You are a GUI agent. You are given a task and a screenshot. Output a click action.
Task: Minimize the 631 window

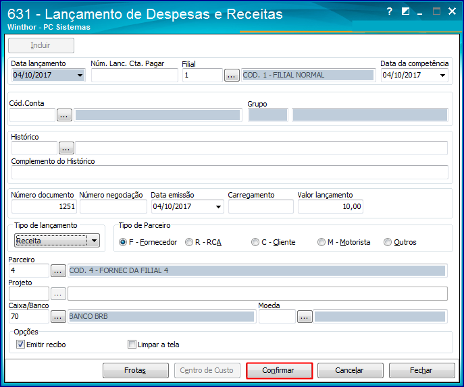[x=420, y=13]
